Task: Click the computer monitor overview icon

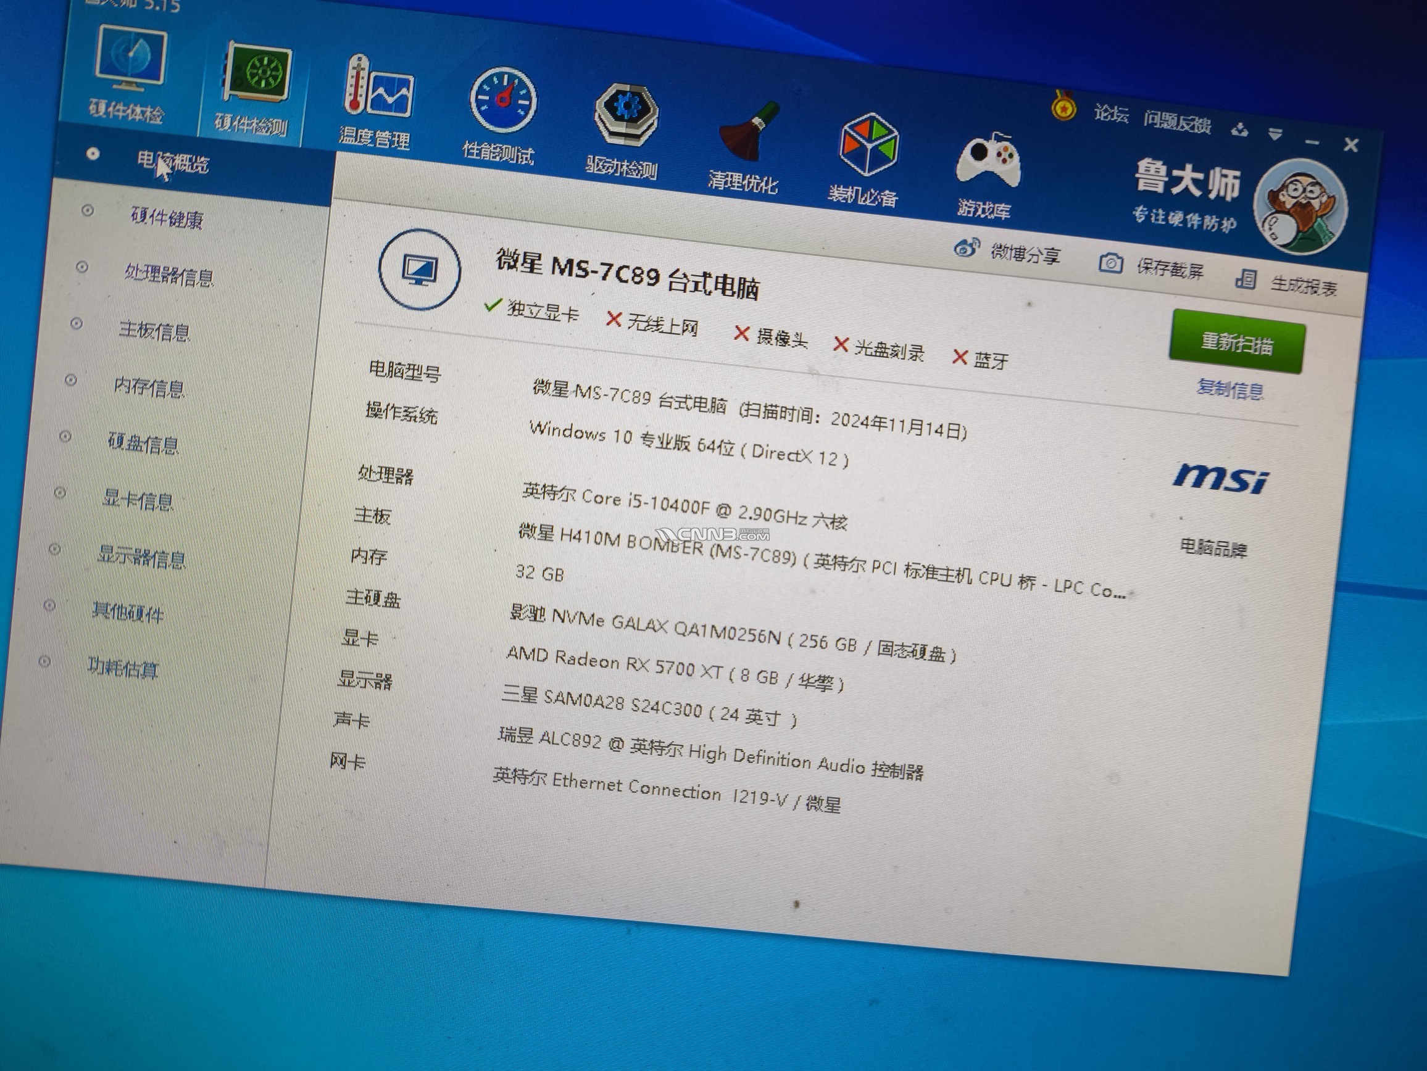Action: [x=419, y=270]
